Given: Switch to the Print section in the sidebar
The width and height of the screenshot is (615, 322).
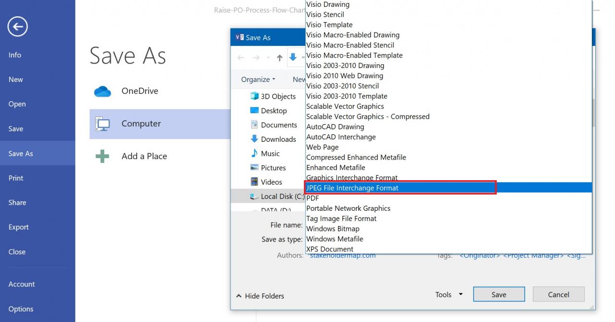Looking at the screenshot, I should coord(17,178).
